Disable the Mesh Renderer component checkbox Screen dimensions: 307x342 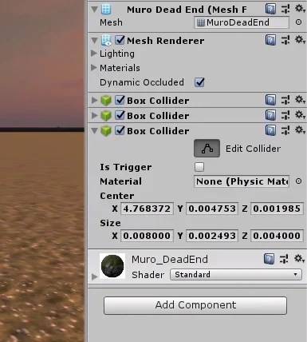pos(120,40)
